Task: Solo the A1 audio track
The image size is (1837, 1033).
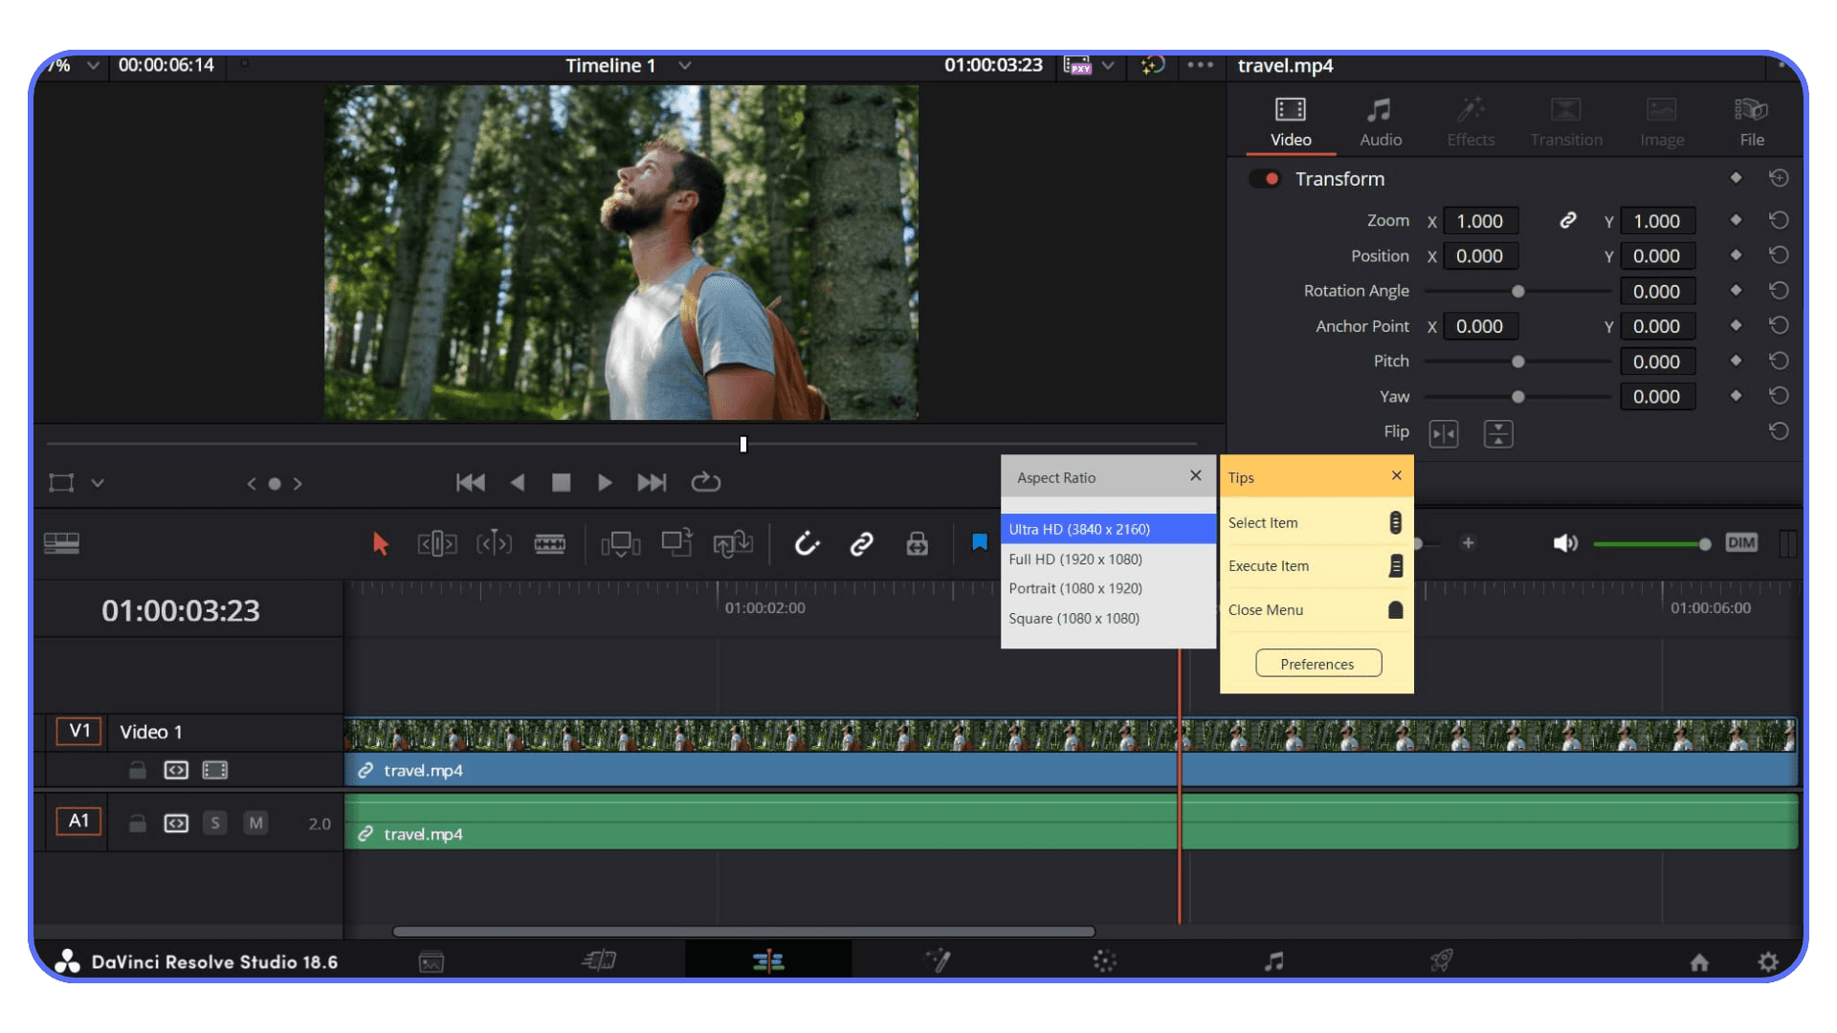Action: coord(215,822)
